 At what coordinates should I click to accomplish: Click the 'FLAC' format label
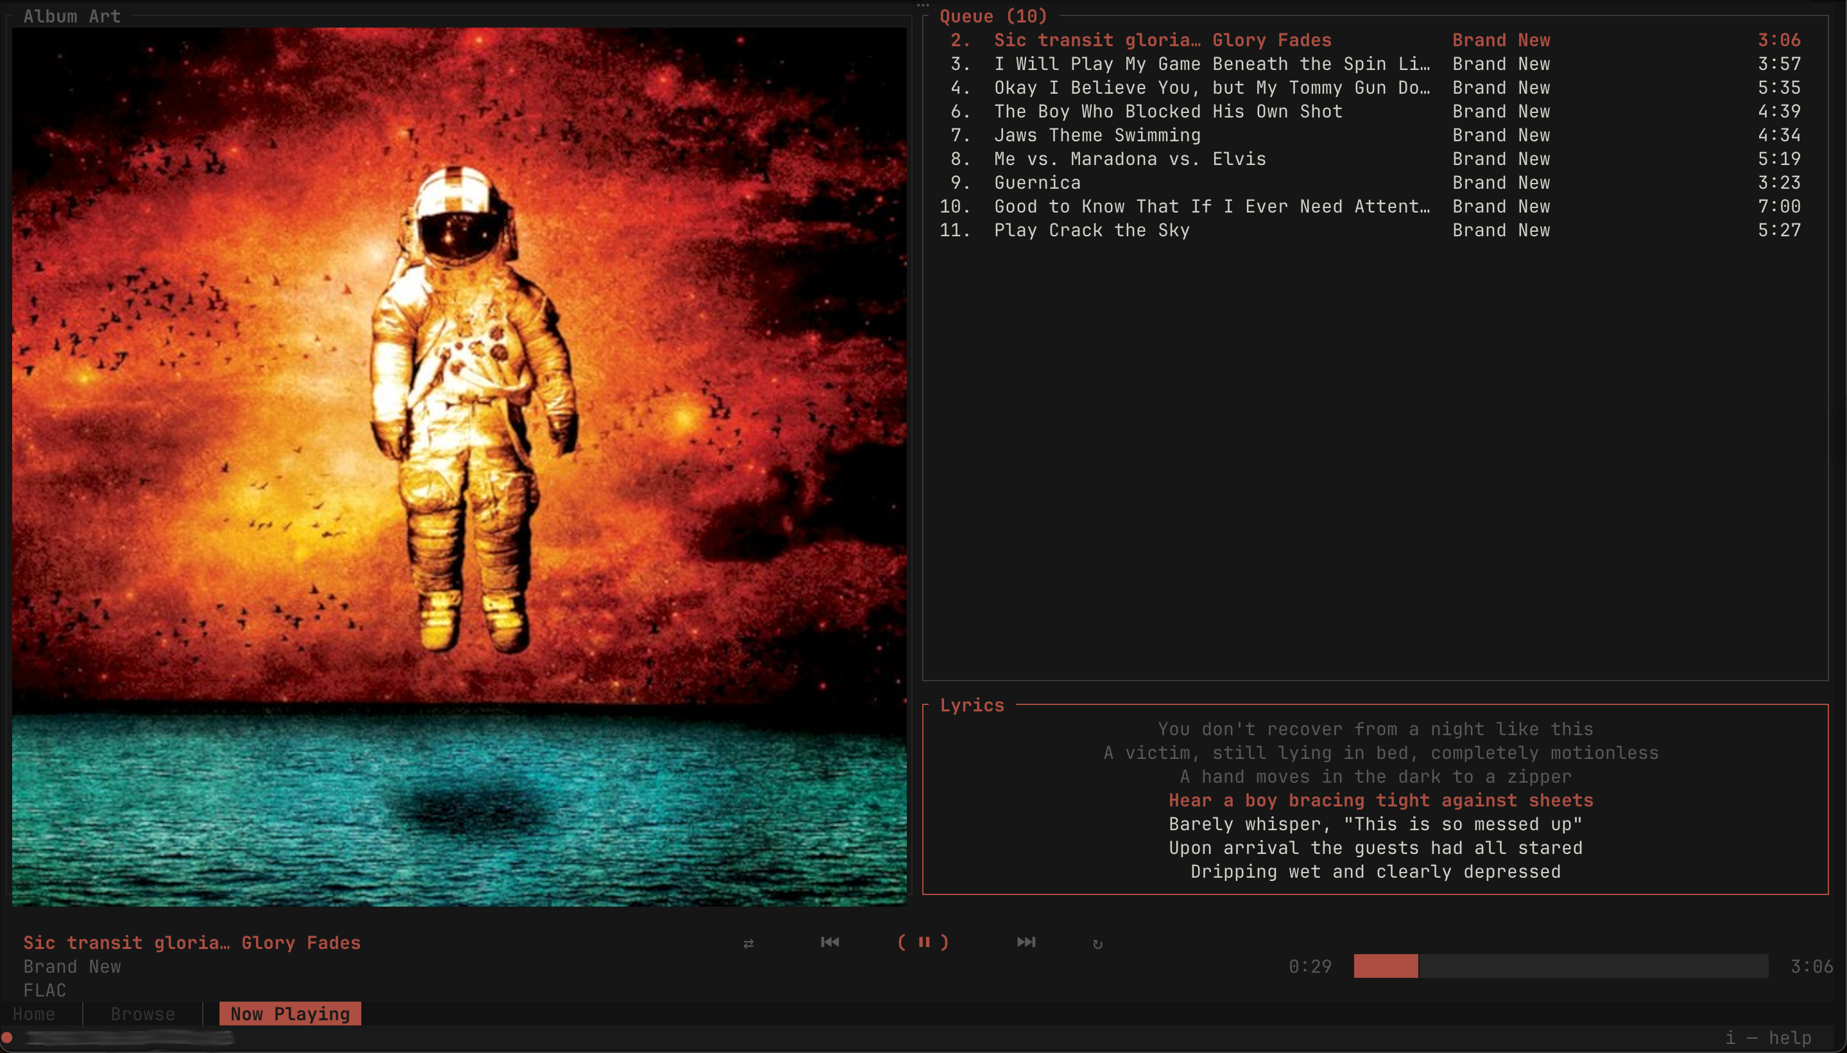[x=44, y=991]
